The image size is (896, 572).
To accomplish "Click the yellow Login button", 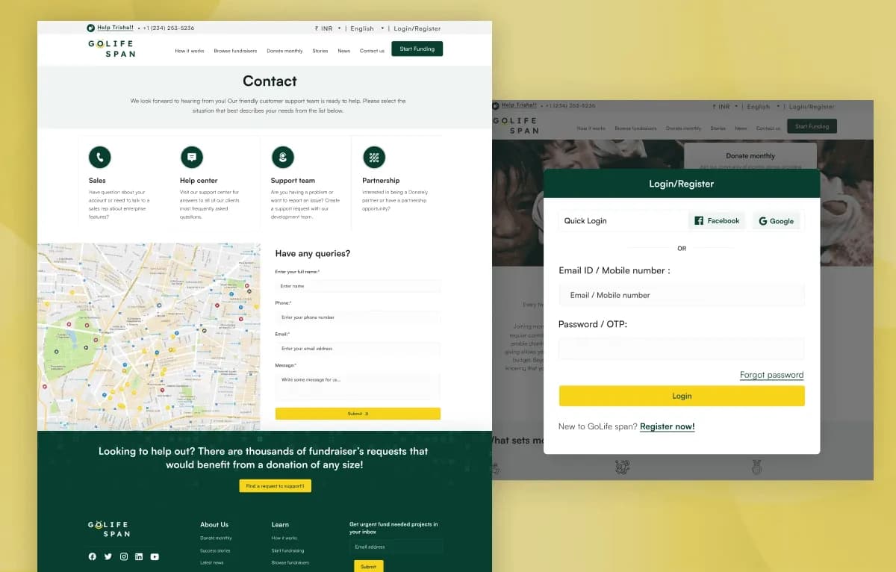I will [x=682, y=396].
